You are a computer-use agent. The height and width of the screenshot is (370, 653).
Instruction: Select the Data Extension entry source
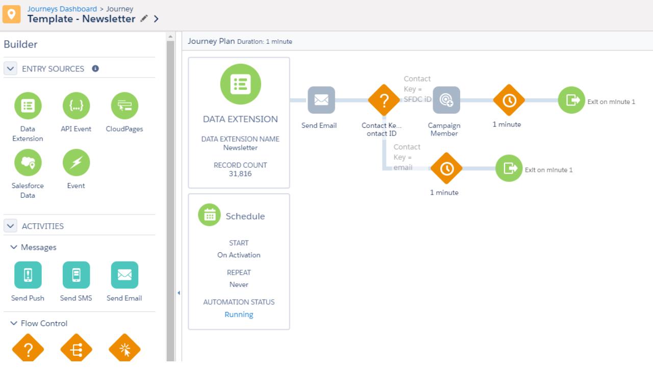coord(28,105)
